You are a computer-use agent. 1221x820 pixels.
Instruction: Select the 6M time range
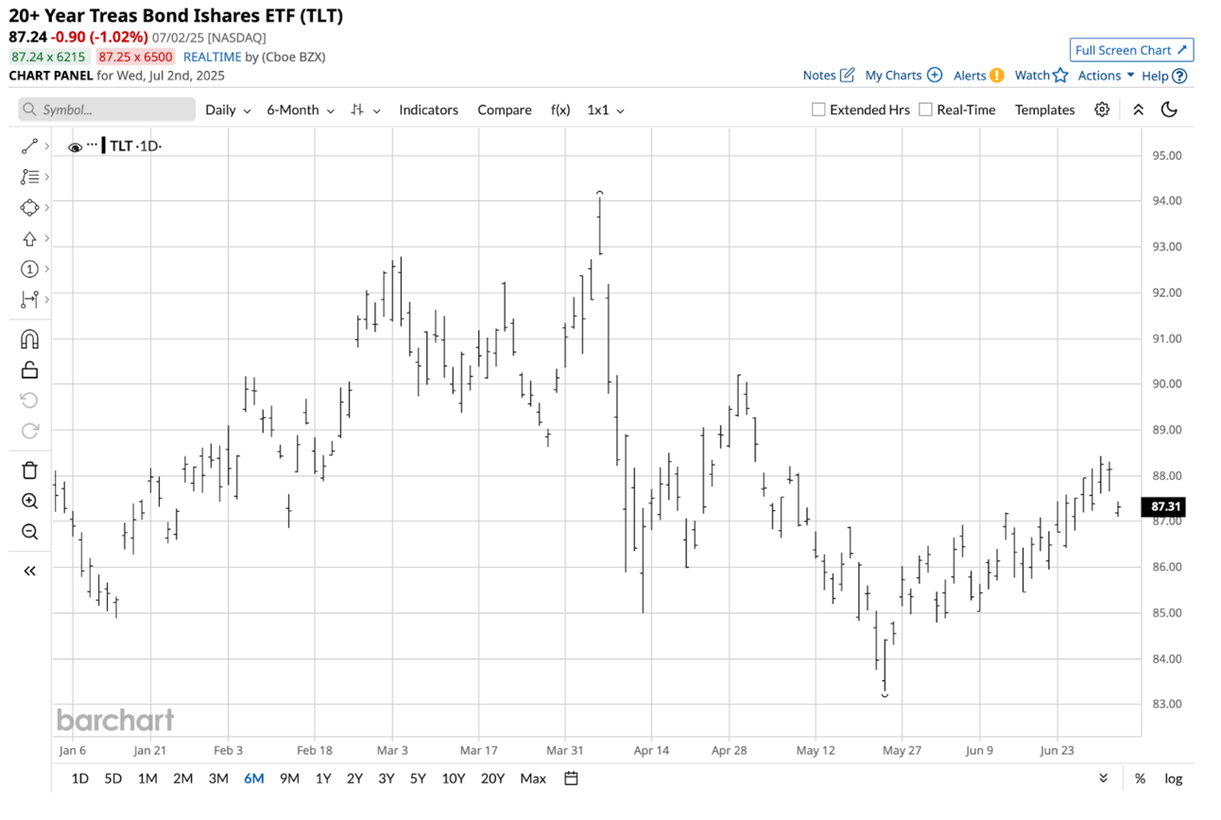[253, 778]
